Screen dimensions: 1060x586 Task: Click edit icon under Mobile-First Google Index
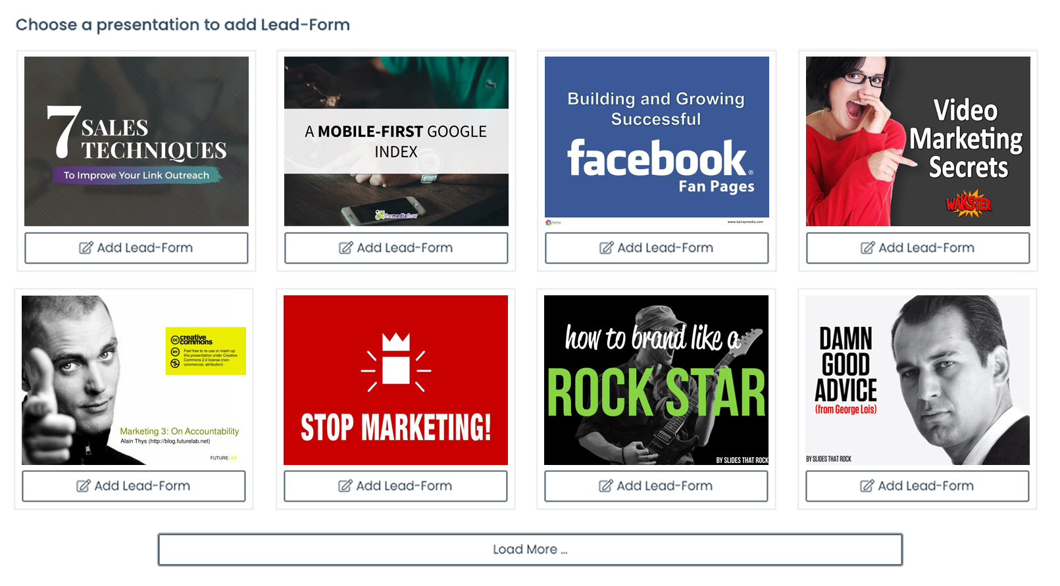tap(346, 248)
